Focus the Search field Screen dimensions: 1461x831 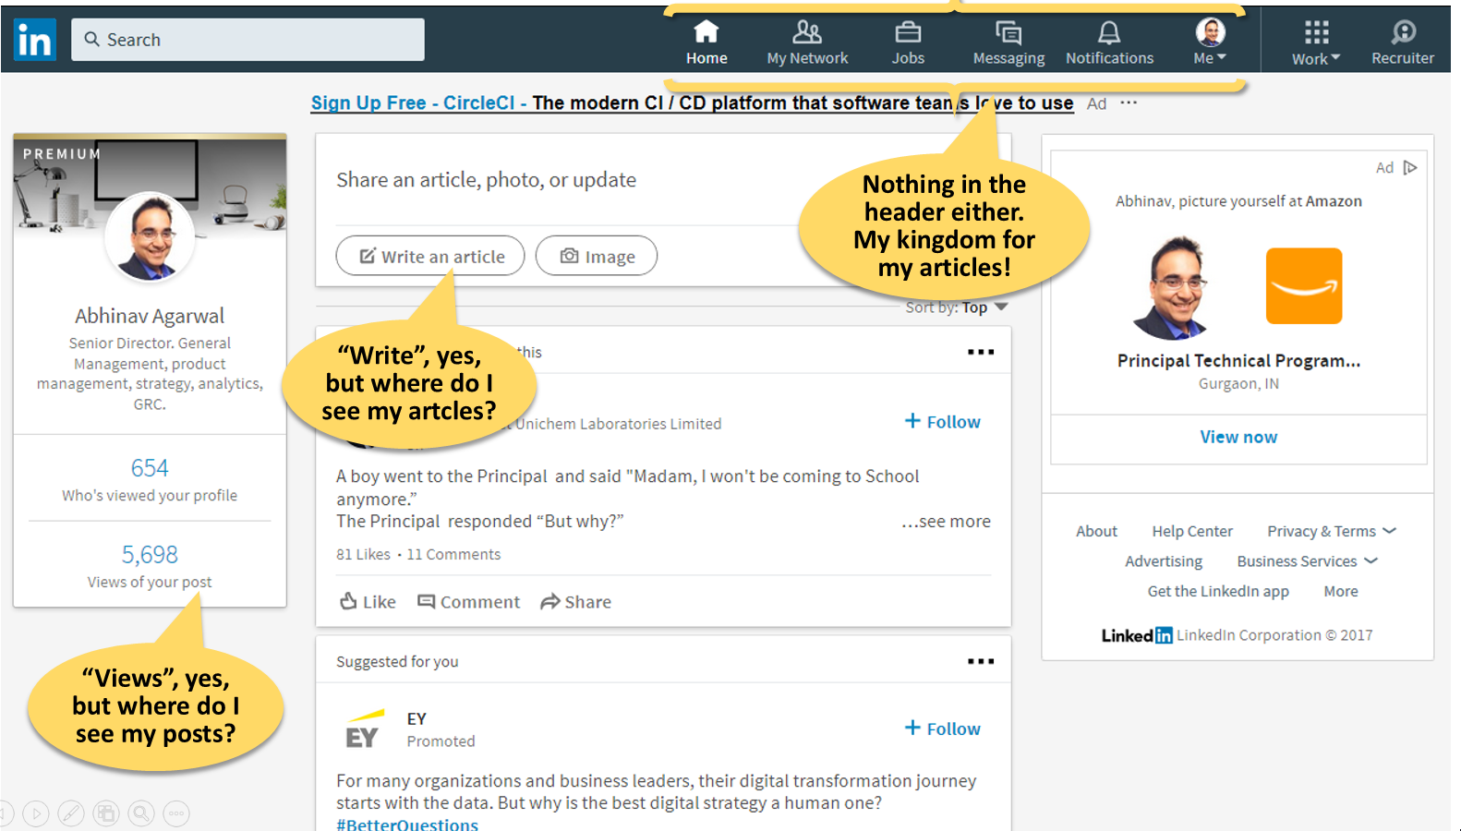248,40
